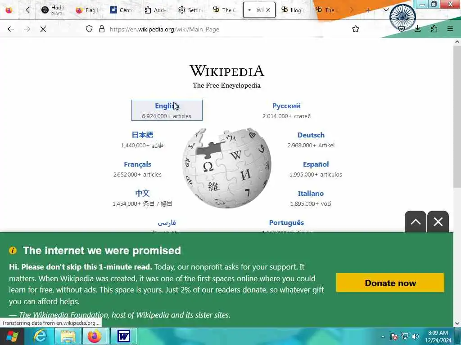461x345 pixels.
Task: Stop loading the page
Action: click(x=43, y=29)
